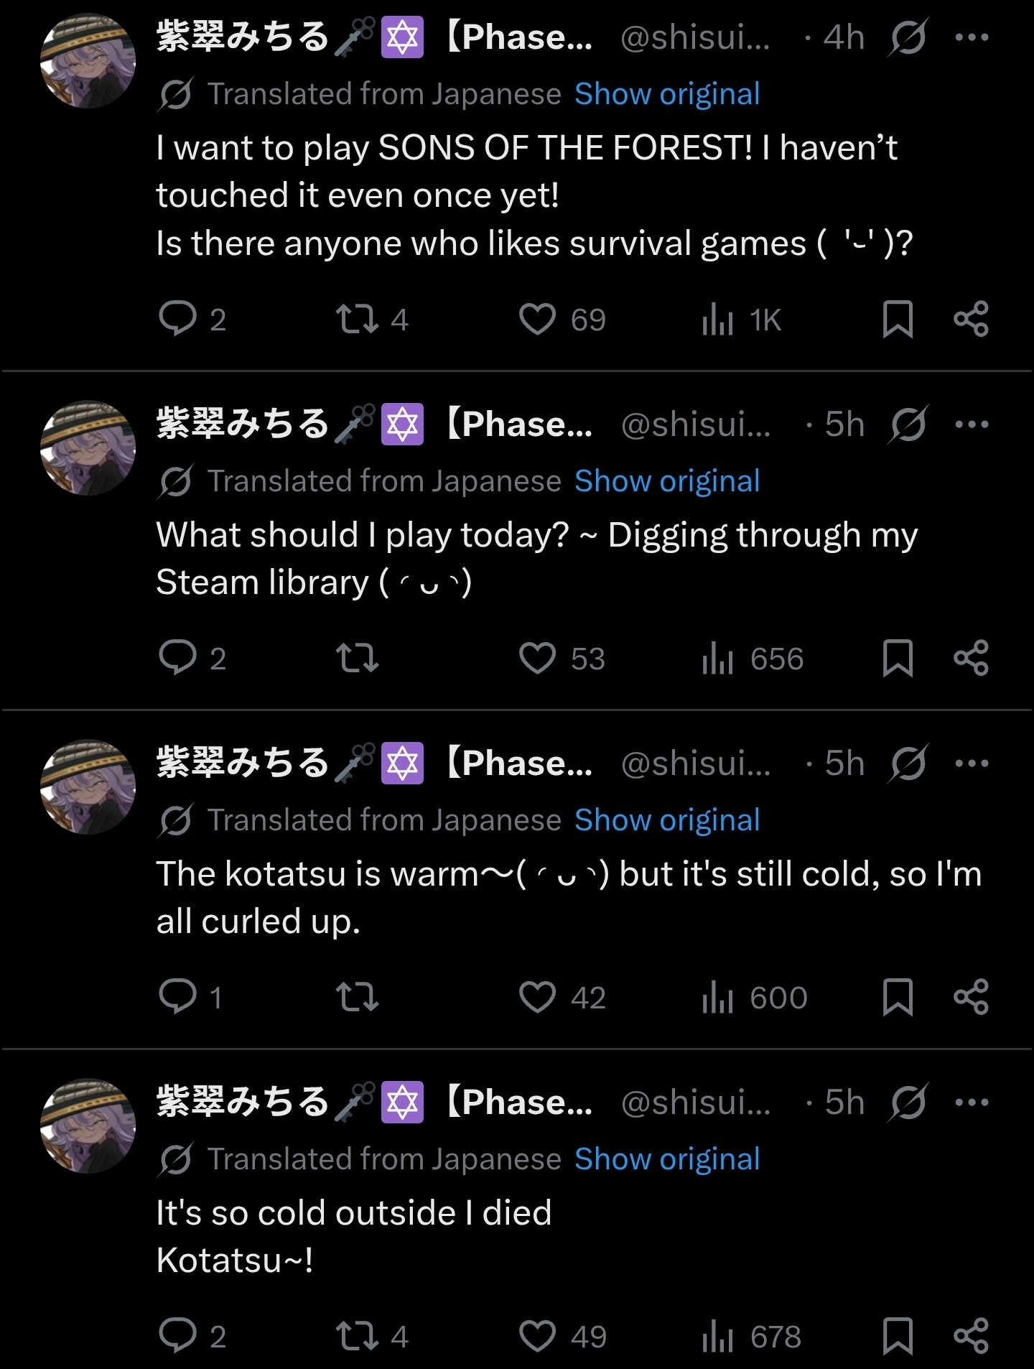1034x1369 pixels.
Task: Like the survival games post
Action: [538, 319]
